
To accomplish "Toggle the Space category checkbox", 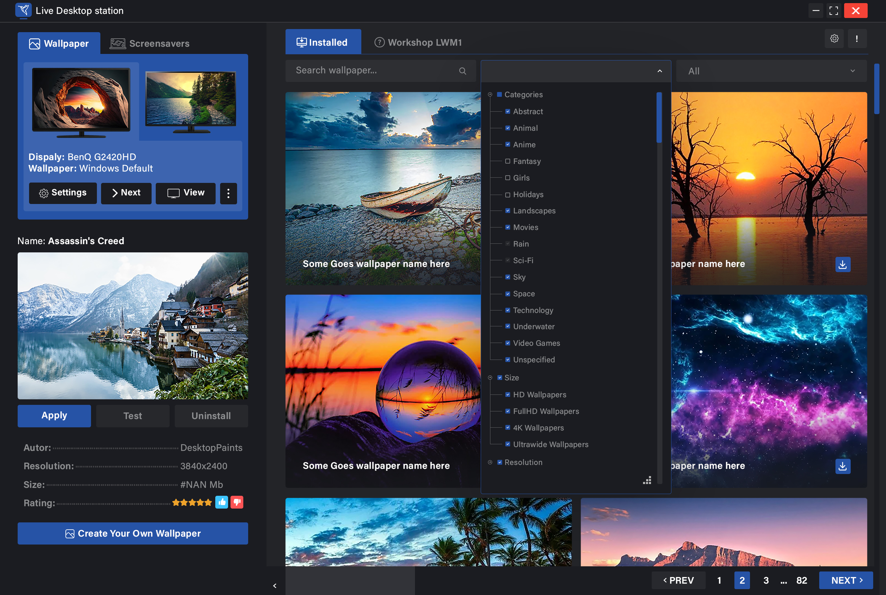I will (507, 294).
